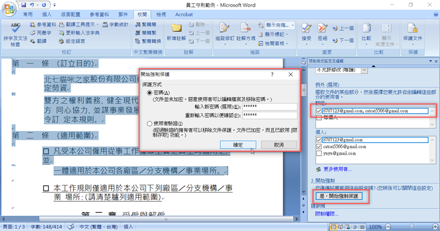Open 插入 ribbon tab

click(47, 14)
